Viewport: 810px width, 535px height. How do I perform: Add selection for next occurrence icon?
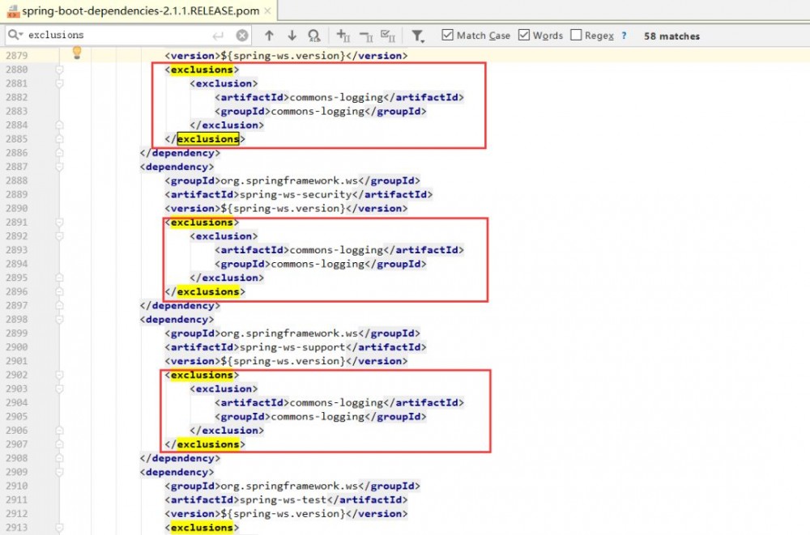tap(343, 35)
